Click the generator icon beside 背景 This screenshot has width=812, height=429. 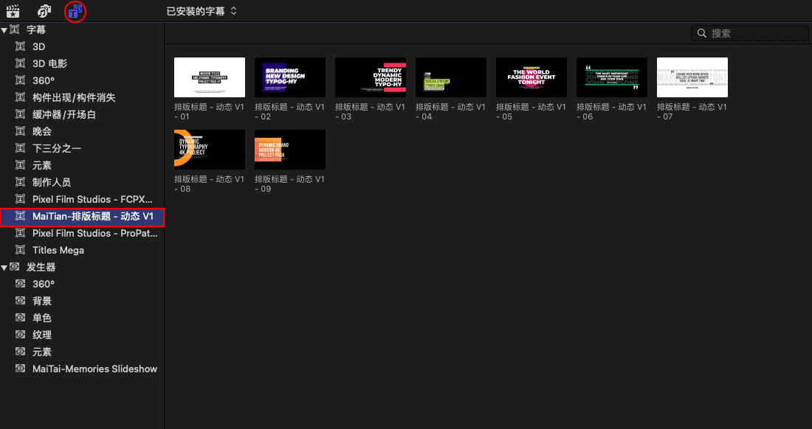point(21,301)
